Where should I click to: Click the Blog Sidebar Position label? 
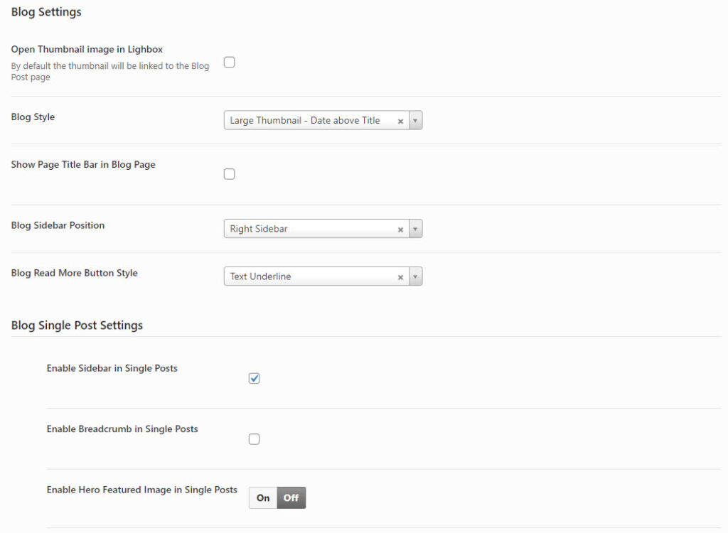58,226
